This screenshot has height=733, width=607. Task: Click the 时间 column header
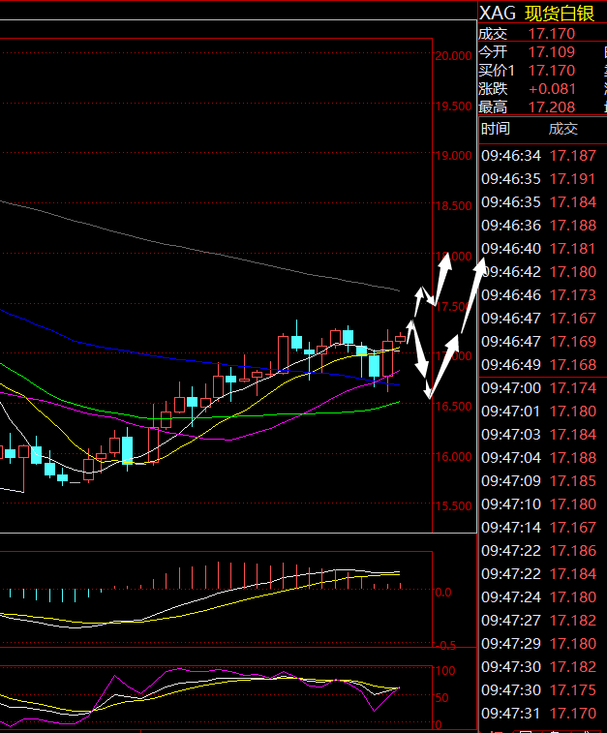(x=496, y=129)
